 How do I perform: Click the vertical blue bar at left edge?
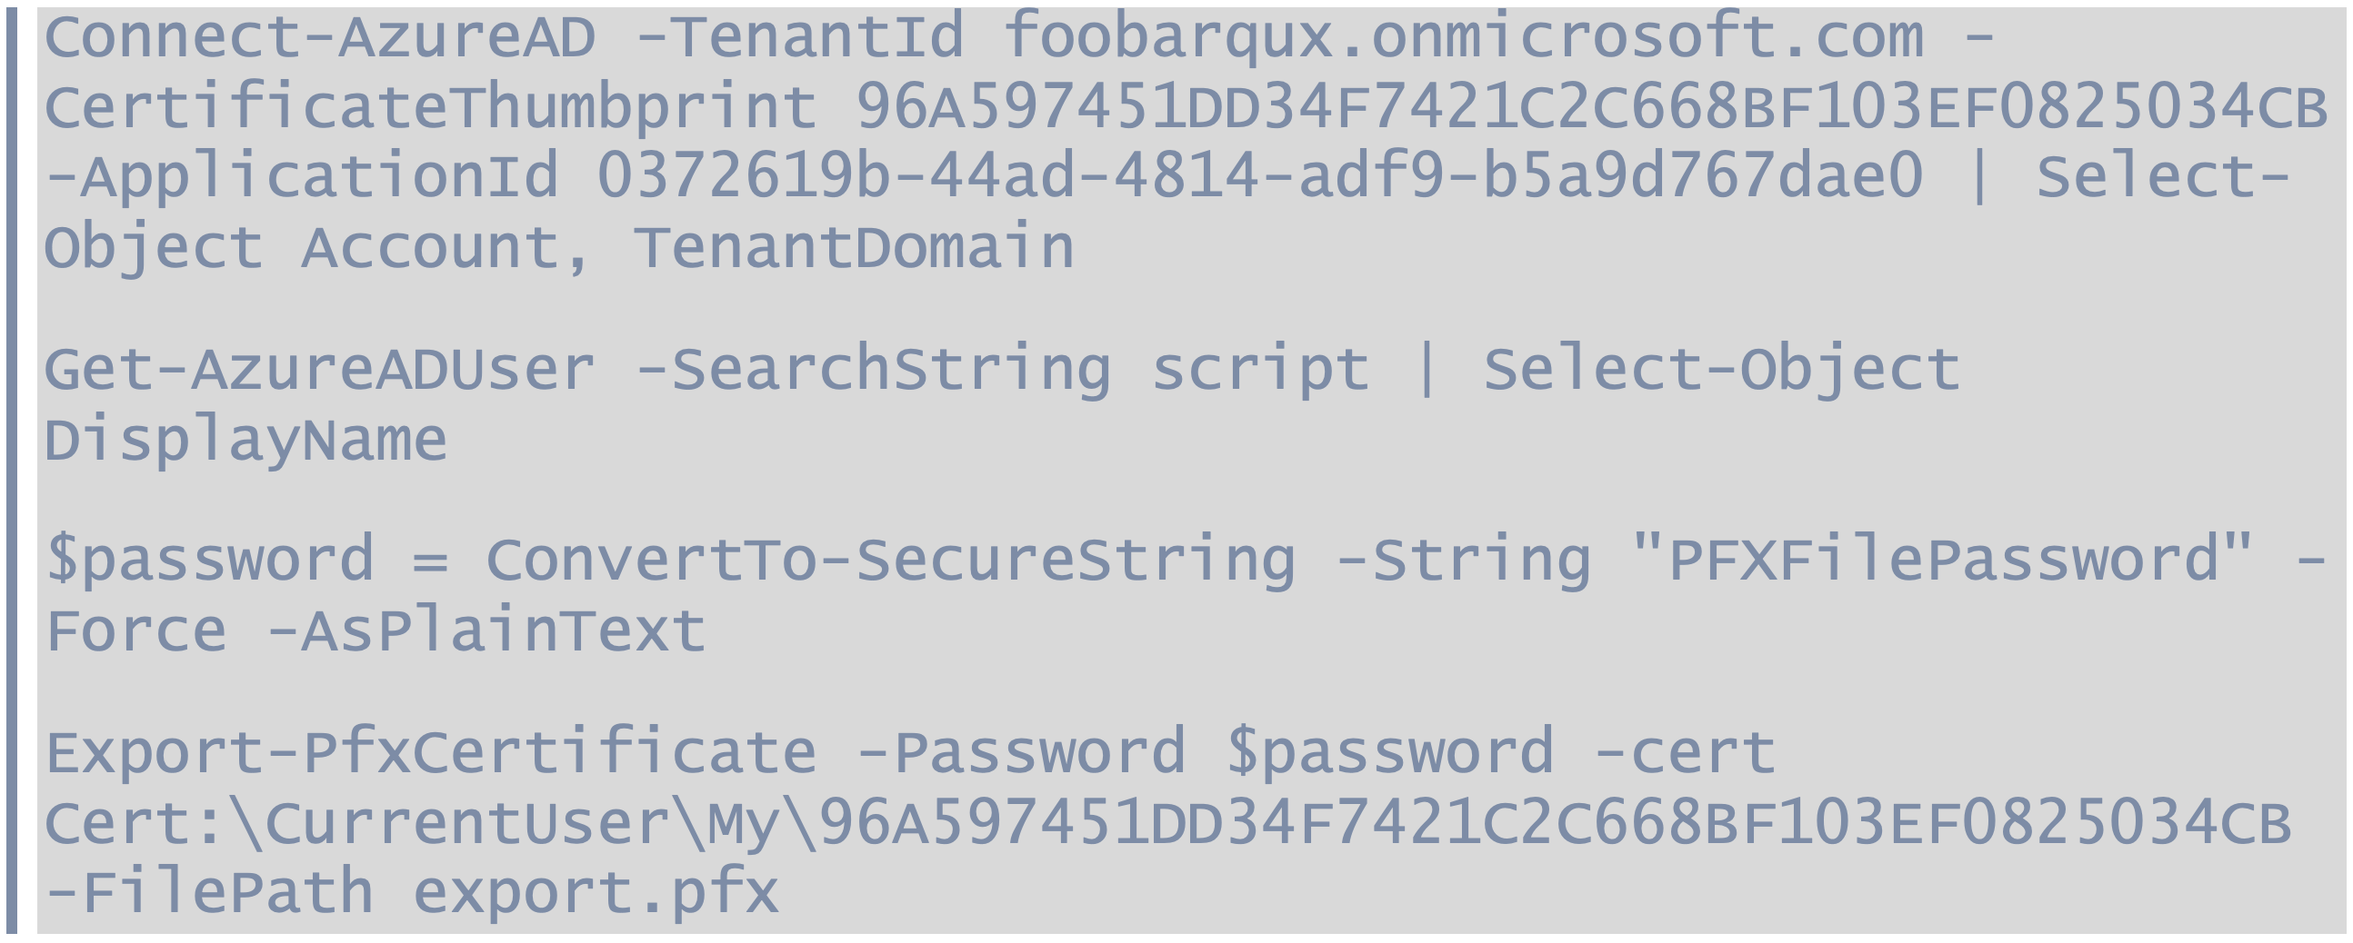point(11,469)
